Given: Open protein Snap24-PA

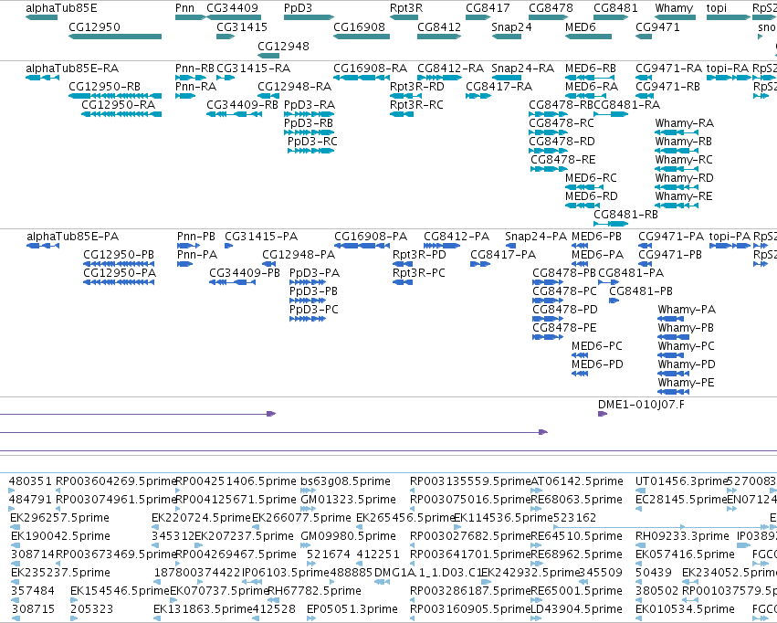Looking at the screenshot, I should [536, 237].
